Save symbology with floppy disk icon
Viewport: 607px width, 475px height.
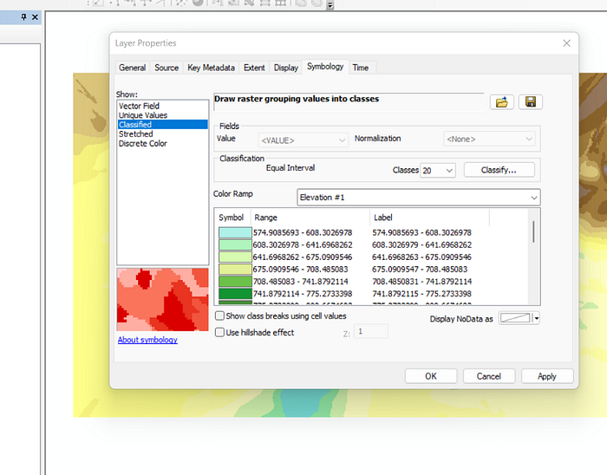click(x=531, y=102)
